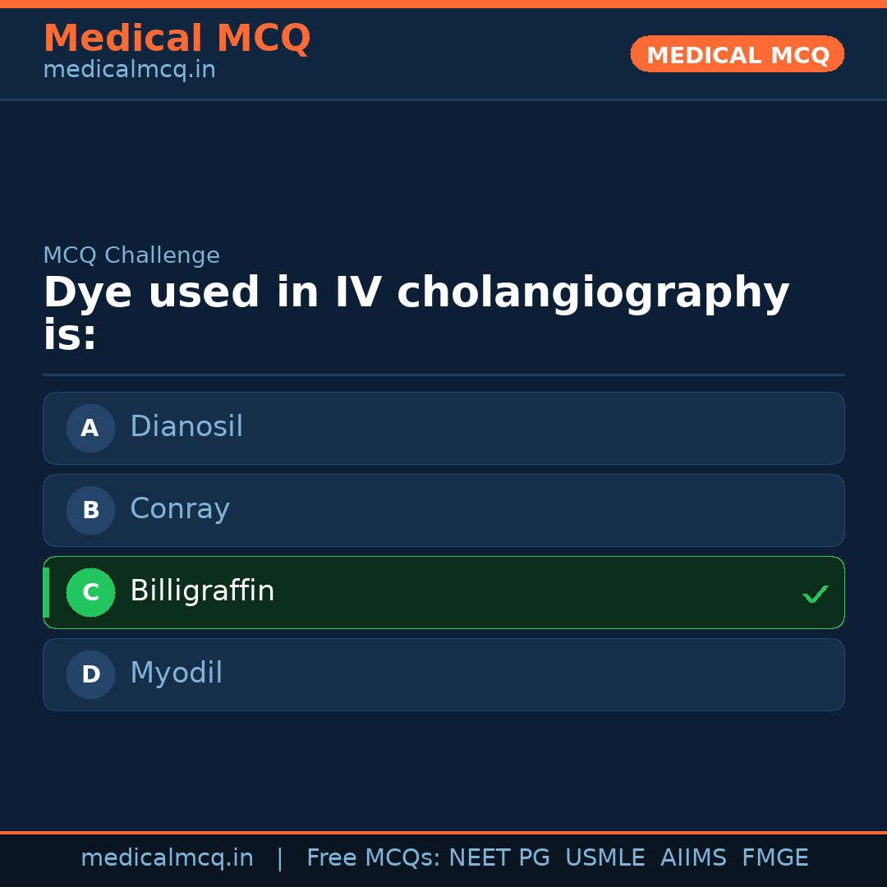Deselect the highlighted Billigraffin answer
This screenshot has height=887, width=887.
click(443, 592)
